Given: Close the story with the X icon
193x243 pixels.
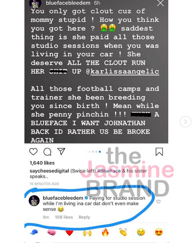Looking at the screenshot, I should point(161,3).
